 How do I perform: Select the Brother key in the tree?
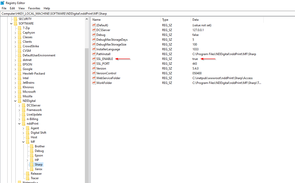pos(40,146)
